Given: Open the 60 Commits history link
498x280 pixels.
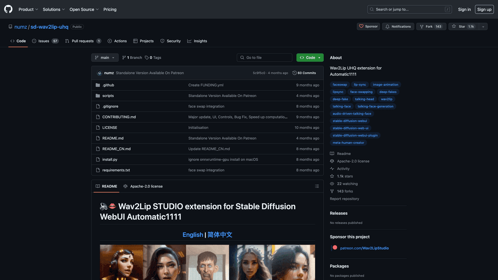Looking at the screenshot, I should point(304,73).
